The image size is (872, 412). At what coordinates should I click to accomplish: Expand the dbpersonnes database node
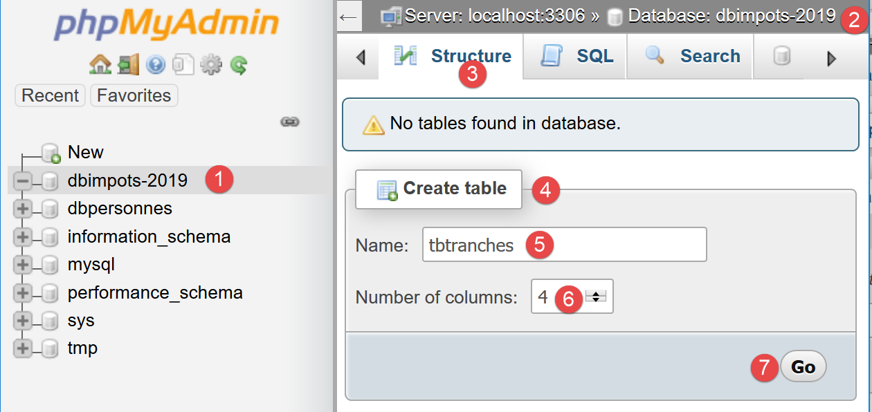click(23, 209)
